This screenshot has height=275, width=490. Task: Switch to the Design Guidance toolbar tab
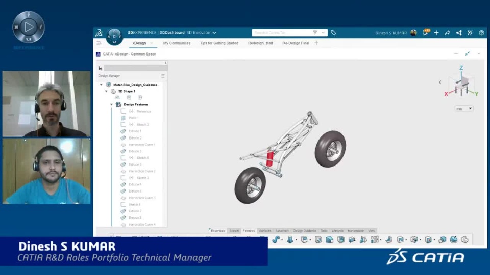[305, 231]
